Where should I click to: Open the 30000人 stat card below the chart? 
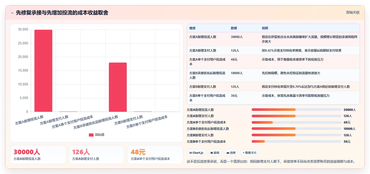point(38,154)
